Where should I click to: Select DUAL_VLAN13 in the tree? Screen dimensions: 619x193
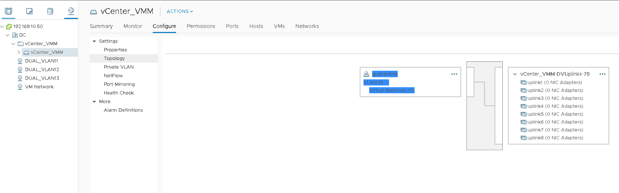pos(42,78)
